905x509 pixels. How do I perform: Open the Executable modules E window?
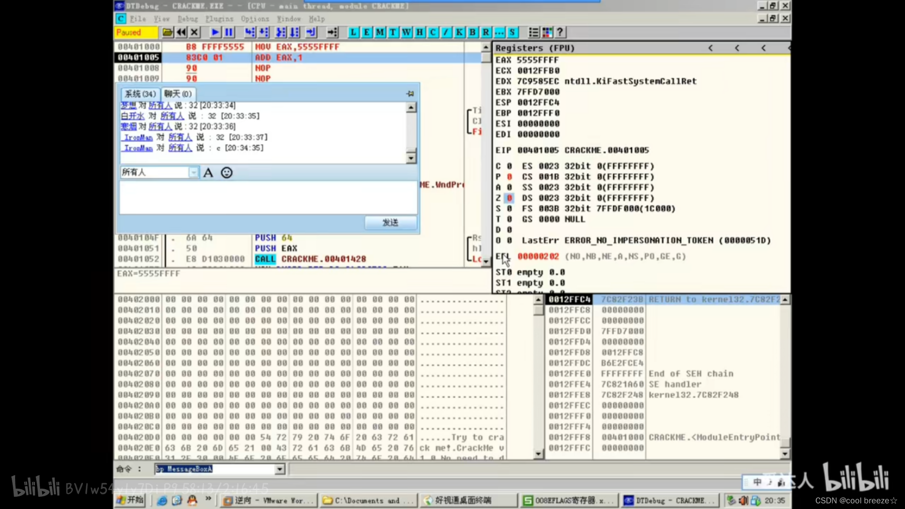point(367,32)
